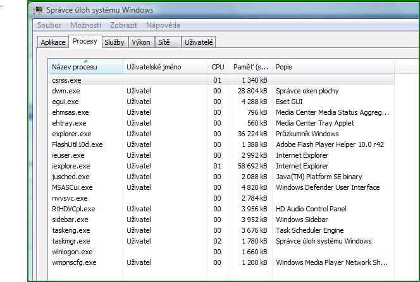This screenshot has height=282, width=420.
Task: Switch to the Služby tab
Action: [114, 42]
